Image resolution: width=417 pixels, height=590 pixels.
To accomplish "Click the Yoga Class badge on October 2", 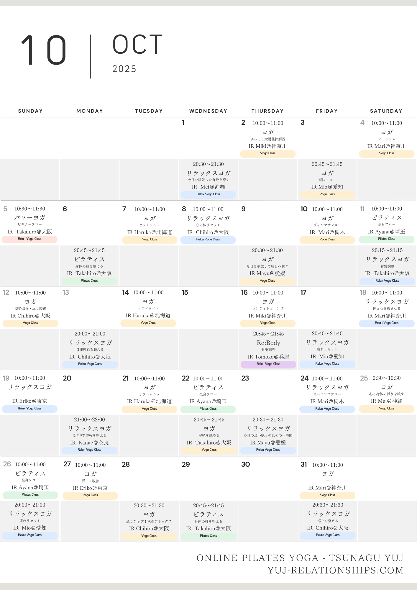I will tap(268, 153).
